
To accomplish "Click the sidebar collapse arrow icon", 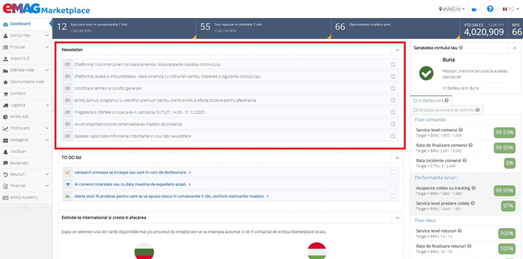I will 26,208.
